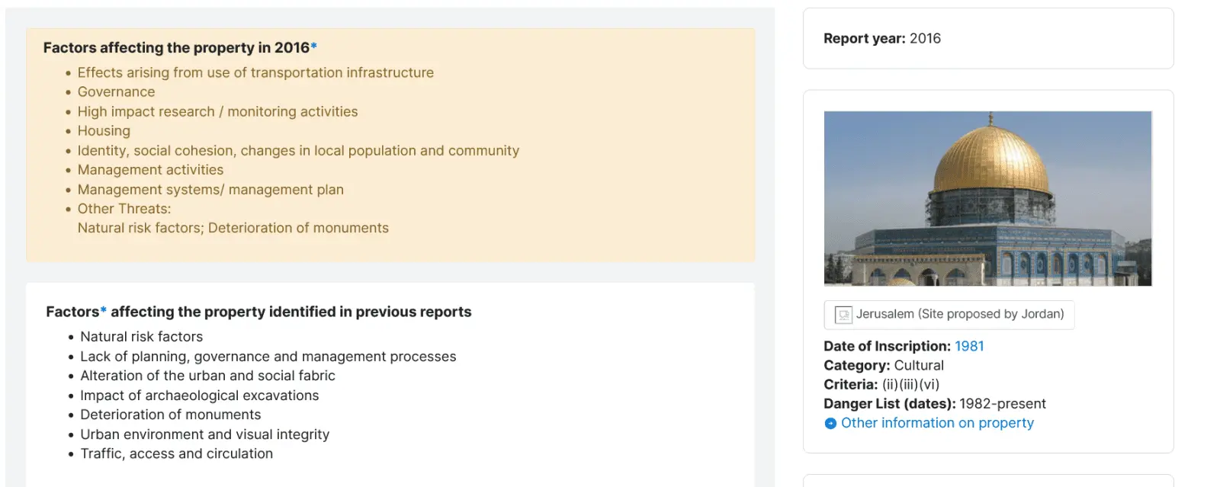This screenshot has height=487, width=1220.
Task: Click 'Effects arising from use of transportation infrastructure'
Action: tap(255, 72)
